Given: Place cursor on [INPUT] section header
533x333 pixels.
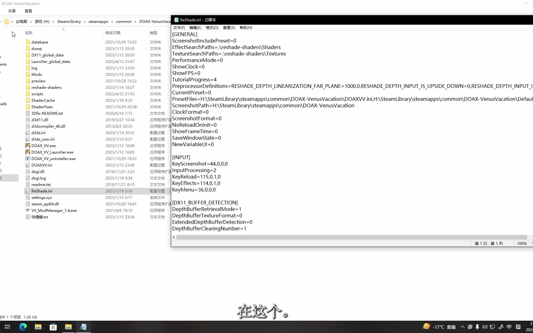Looking at the screenshot, I should (x=181, y=157).
